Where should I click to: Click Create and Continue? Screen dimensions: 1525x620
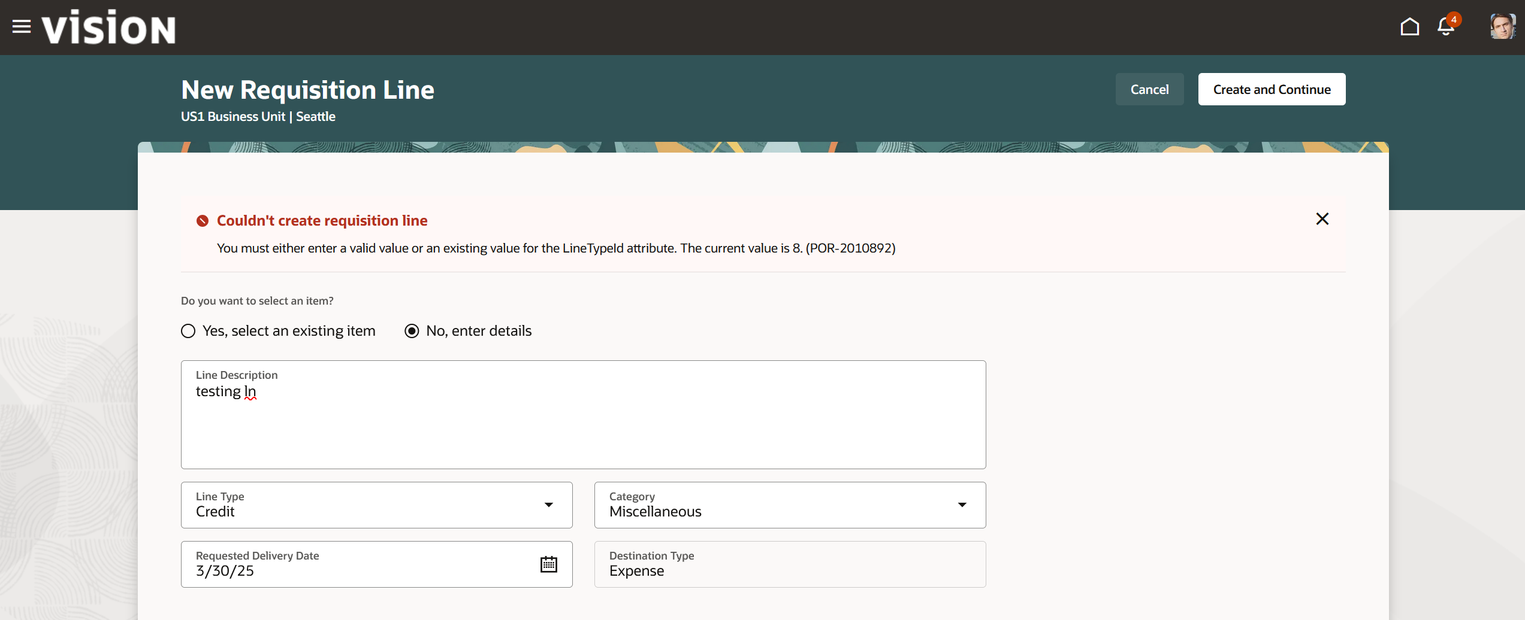click(1271, 89)
